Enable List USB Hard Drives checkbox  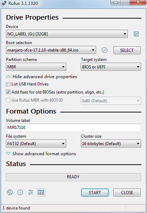point(8,84)
